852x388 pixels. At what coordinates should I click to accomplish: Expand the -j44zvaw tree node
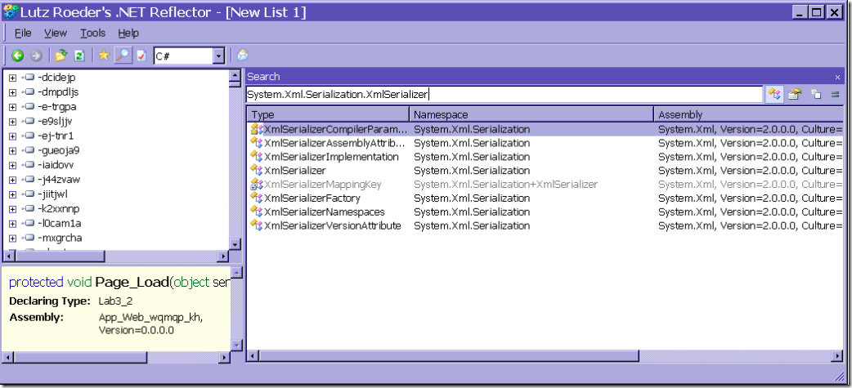(x=12, y=180)
